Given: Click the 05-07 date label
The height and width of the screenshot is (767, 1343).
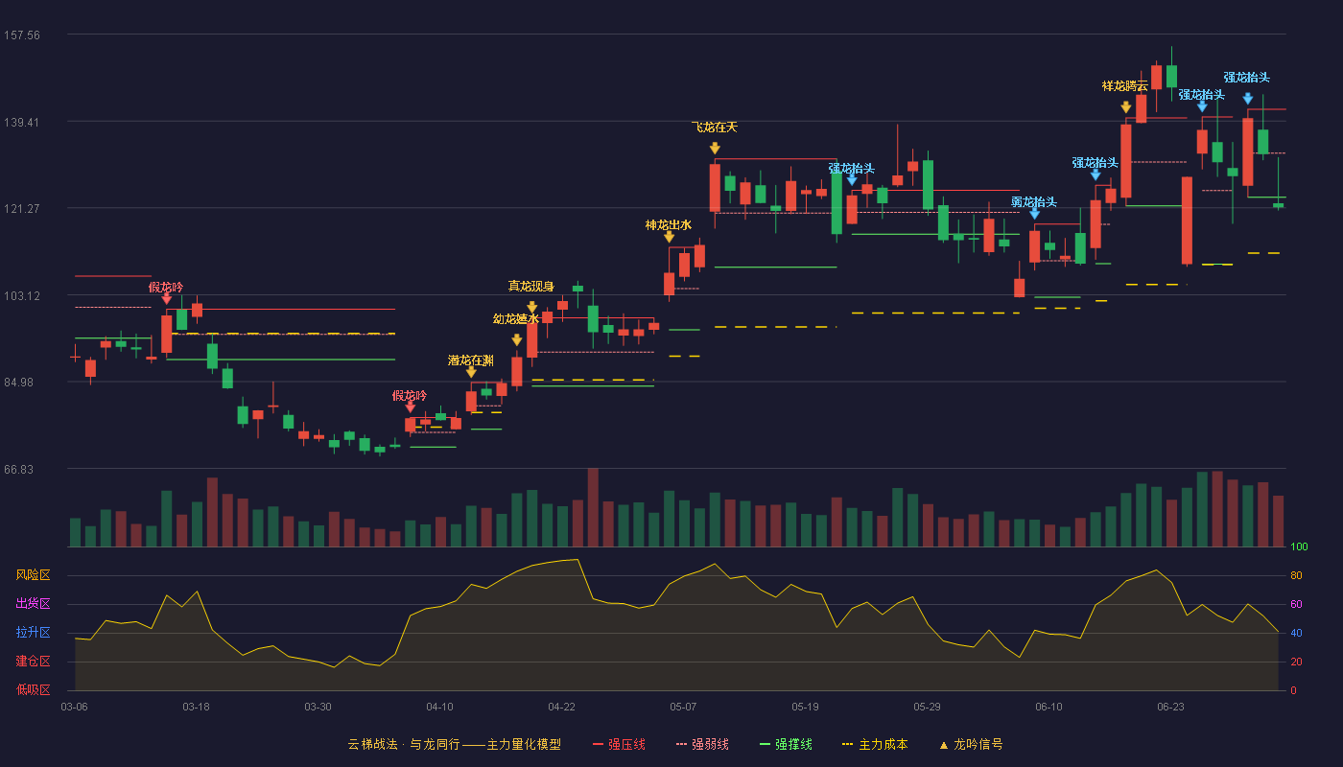Looking at the screenshot, I should (x=683, y=707).
